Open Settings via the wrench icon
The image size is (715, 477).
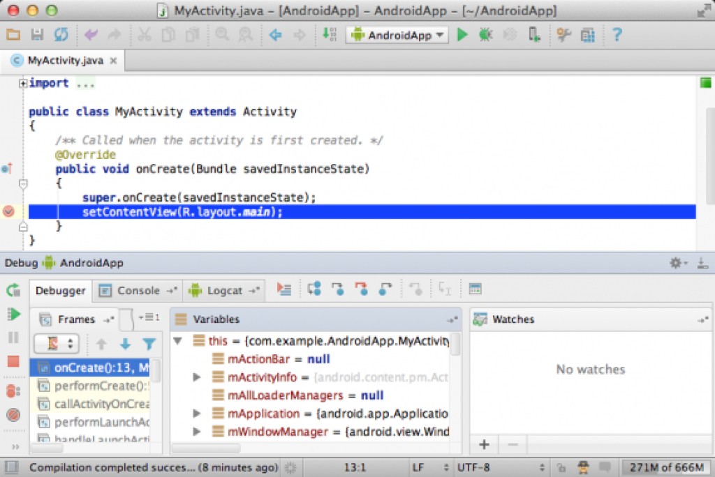[x=563, y=33]
